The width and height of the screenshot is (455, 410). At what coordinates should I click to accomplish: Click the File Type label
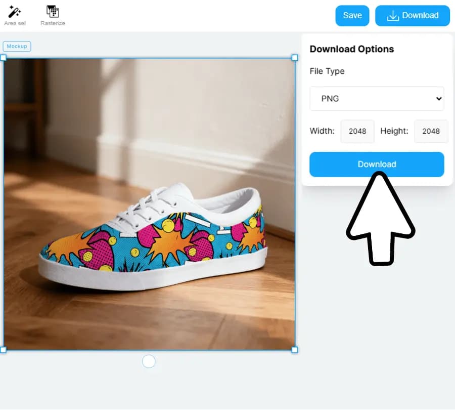pos(327,71)
